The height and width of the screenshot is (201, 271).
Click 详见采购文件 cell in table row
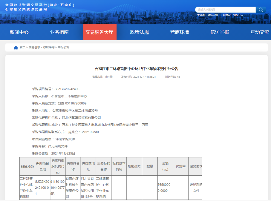(x=195, y=188)
